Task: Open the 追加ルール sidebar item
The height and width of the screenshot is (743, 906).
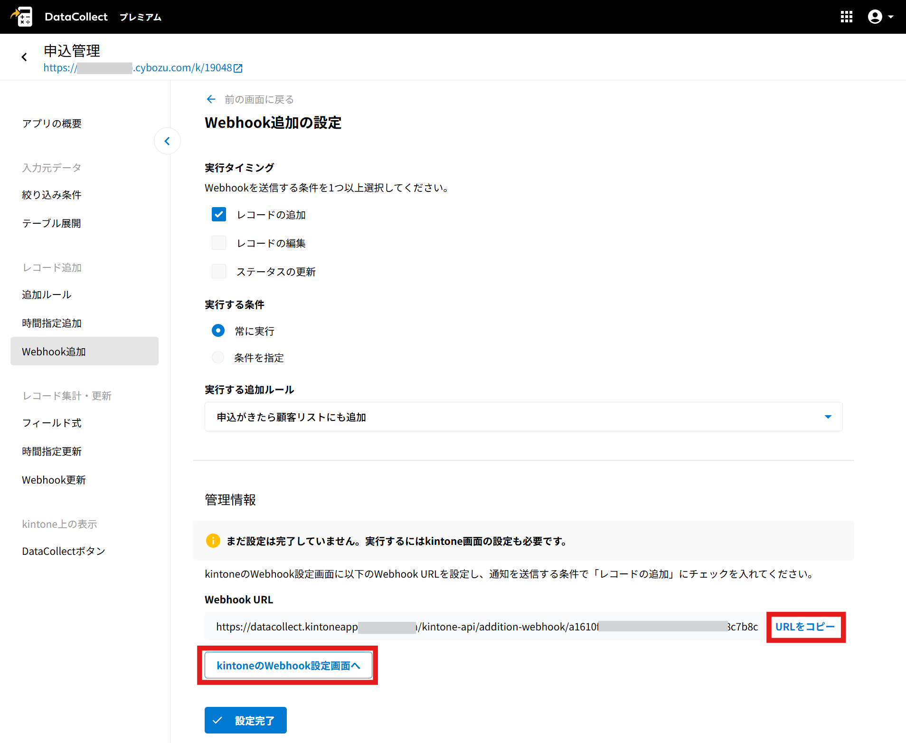Action: pos(47,295)
